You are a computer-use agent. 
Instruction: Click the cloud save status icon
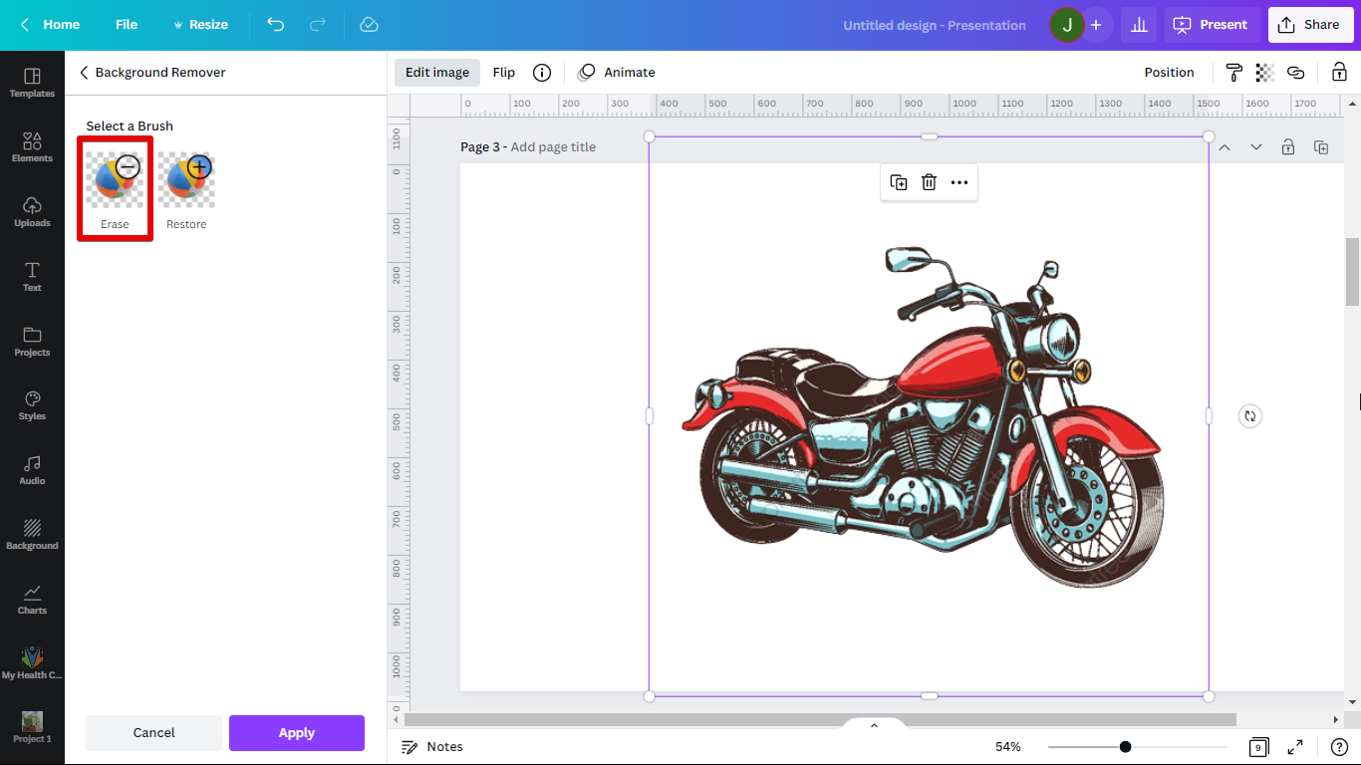[369, 25]
